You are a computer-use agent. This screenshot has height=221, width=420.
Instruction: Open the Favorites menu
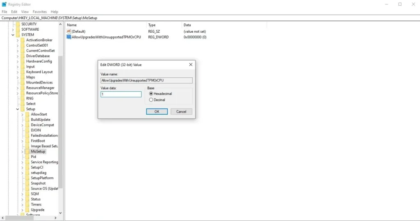coord(40,12)
